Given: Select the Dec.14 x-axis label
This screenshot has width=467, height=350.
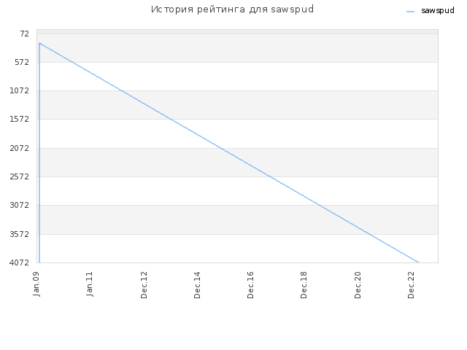Looking at the screenshot, I should 197,285.
